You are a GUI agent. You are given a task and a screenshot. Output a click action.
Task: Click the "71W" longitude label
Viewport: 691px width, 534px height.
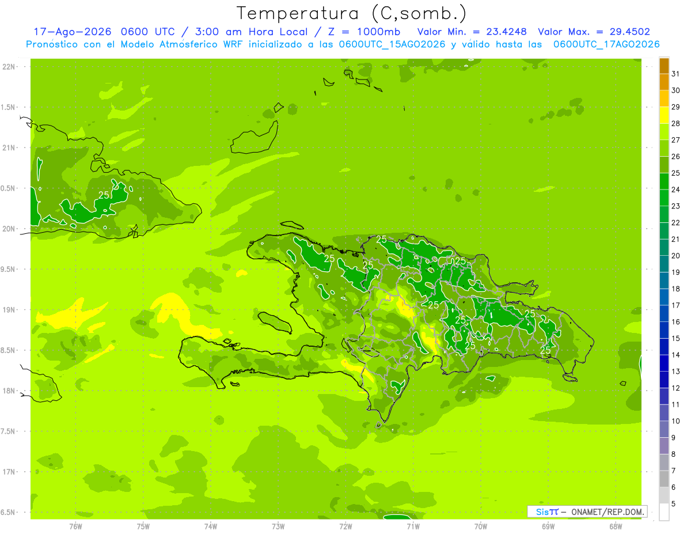(x=413, y=527)
